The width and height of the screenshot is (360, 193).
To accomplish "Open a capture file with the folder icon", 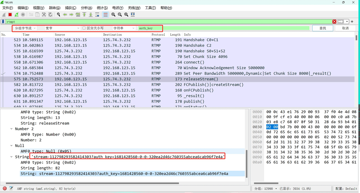I will pyautogui.click(x=31, y=14).
